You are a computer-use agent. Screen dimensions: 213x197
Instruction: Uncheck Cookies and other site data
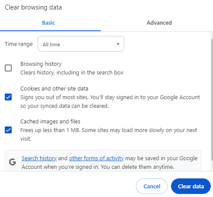click(8, 97)
